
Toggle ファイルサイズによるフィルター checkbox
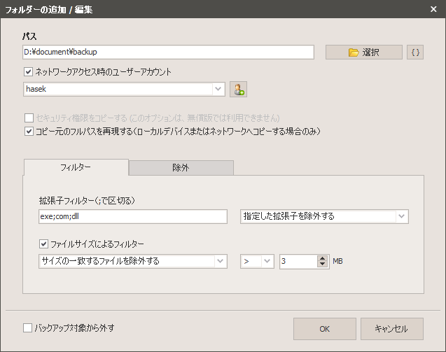tap(43, 244)
